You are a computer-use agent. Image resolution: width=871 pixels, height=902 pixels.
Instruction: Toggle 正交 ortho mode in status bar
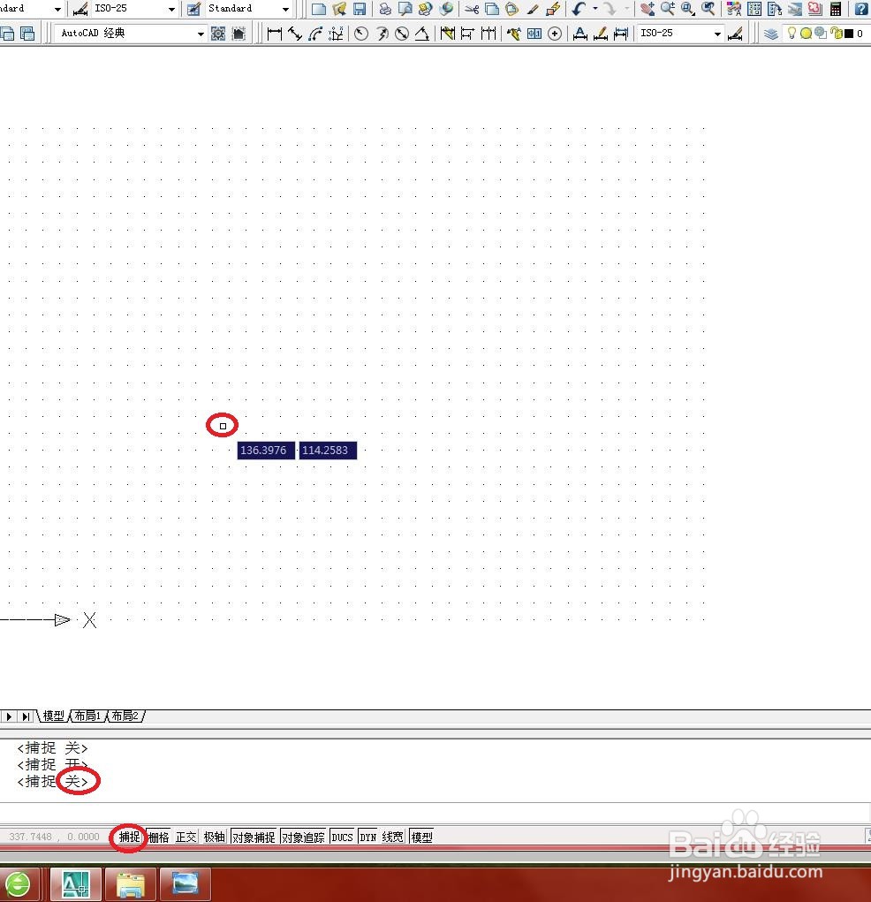[x=186, y=837]
